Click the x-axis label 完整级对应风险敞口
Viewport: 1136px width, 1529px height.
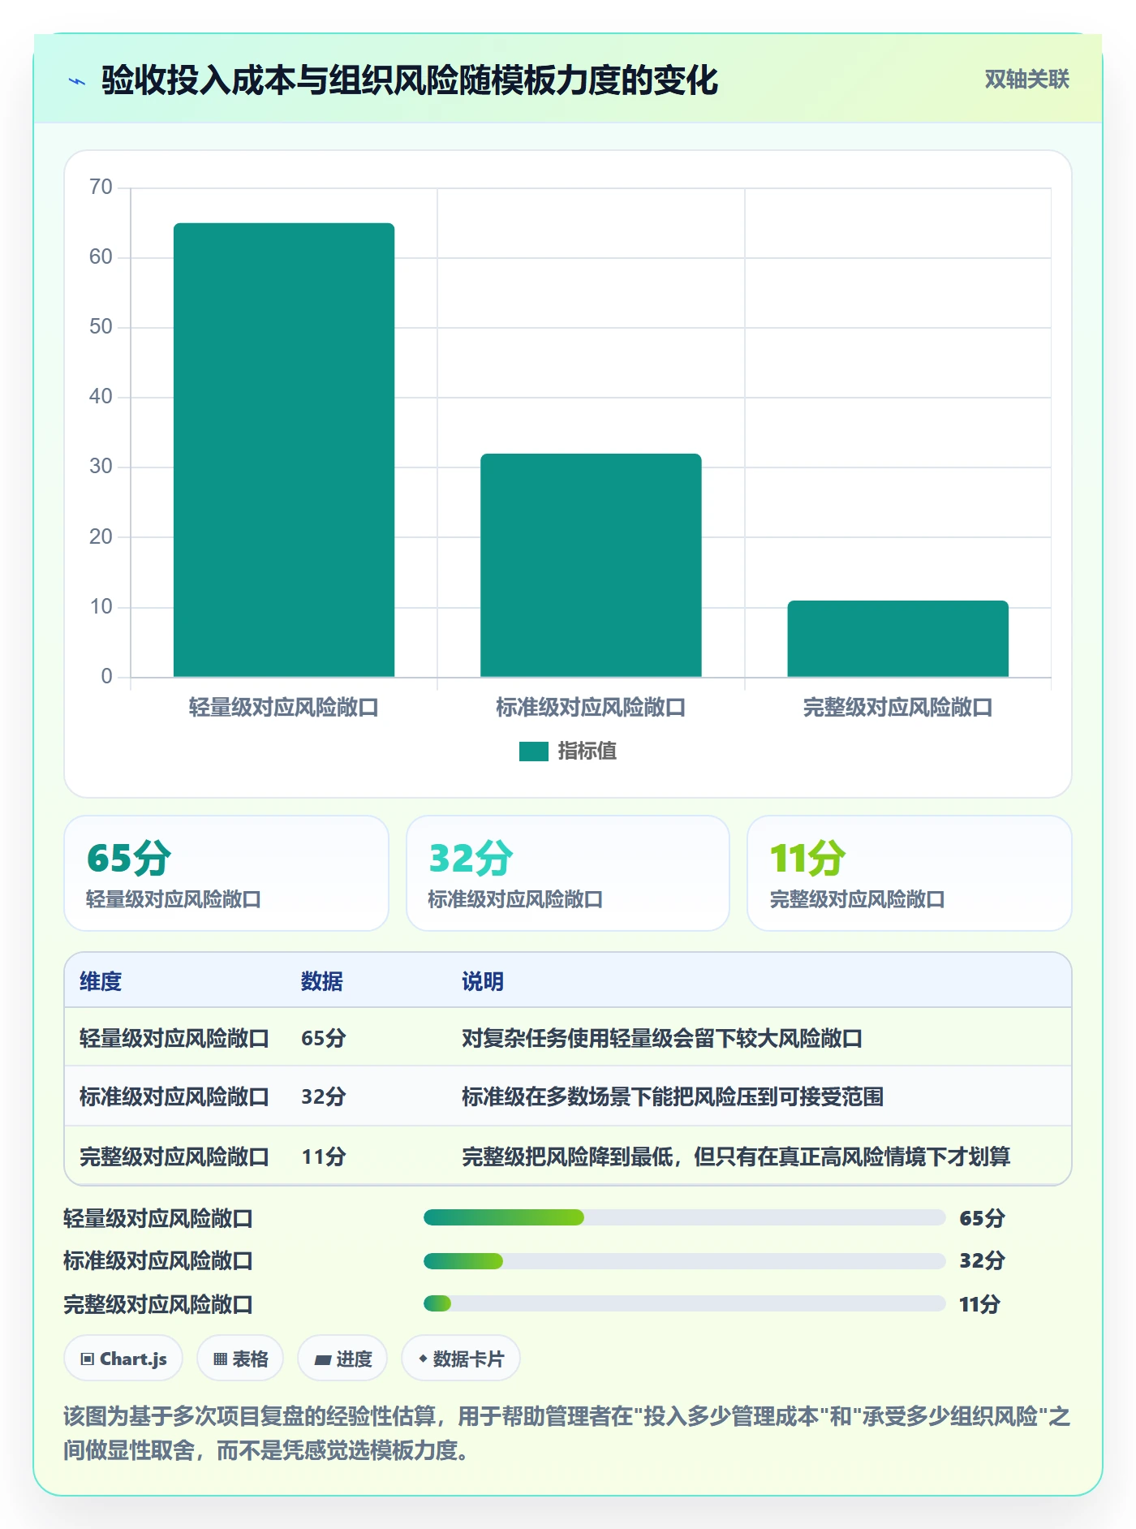tap(897, 708)
